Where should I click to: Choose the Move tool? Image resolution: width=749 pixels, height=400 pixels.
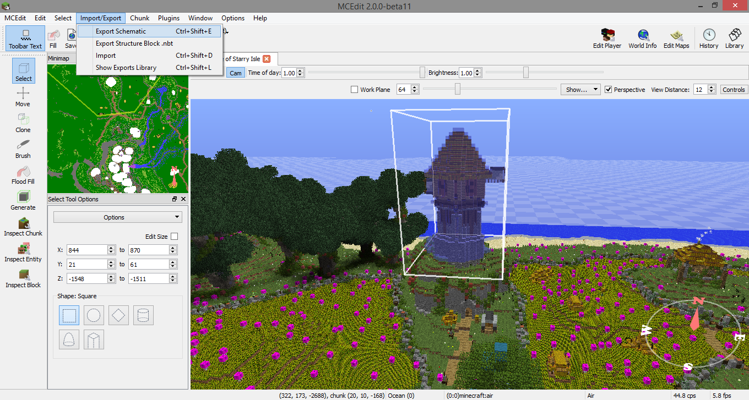click(23, 97)
